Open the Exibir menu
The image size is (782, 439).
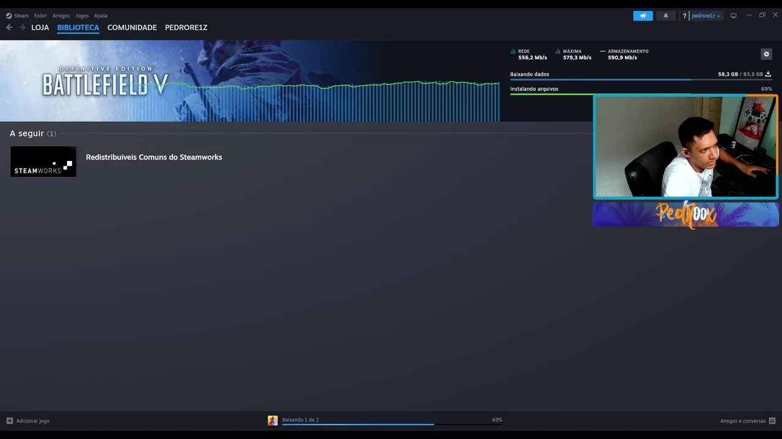coord(40,16)
